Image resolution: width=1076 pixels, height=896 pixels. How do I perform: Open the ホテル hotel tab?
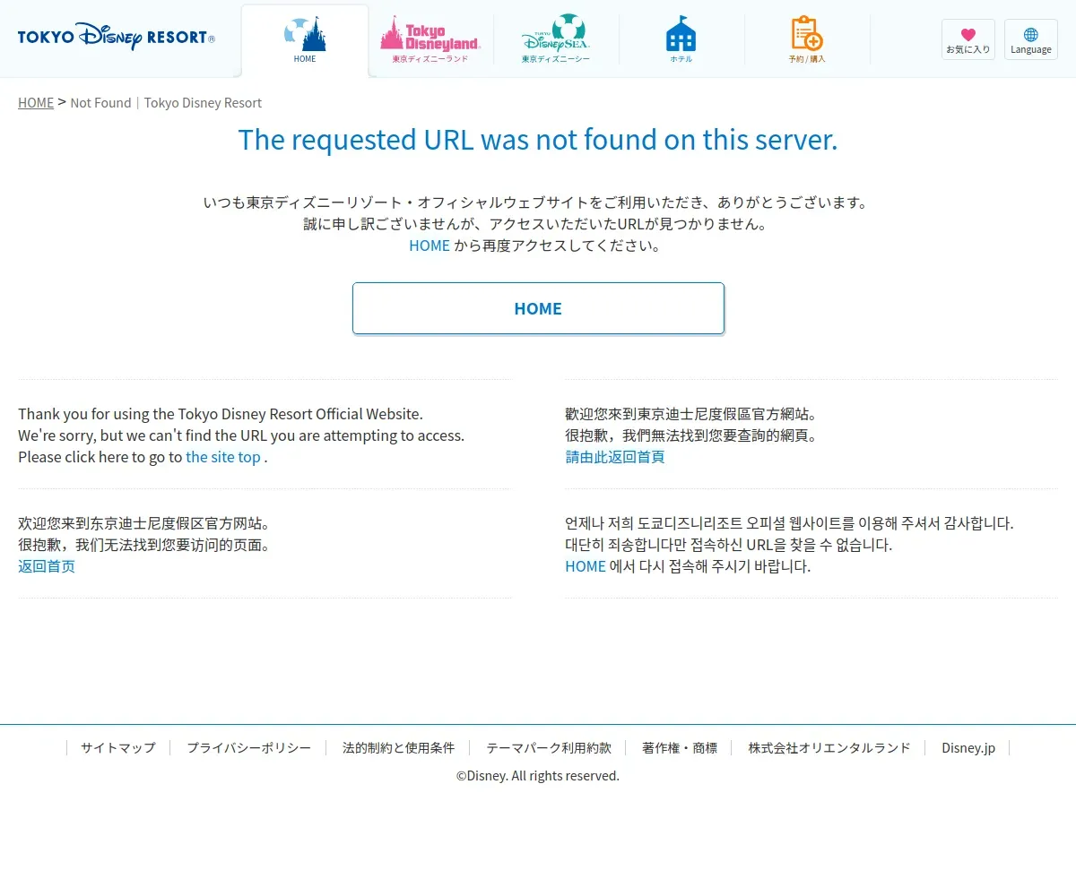click(681, 40)
